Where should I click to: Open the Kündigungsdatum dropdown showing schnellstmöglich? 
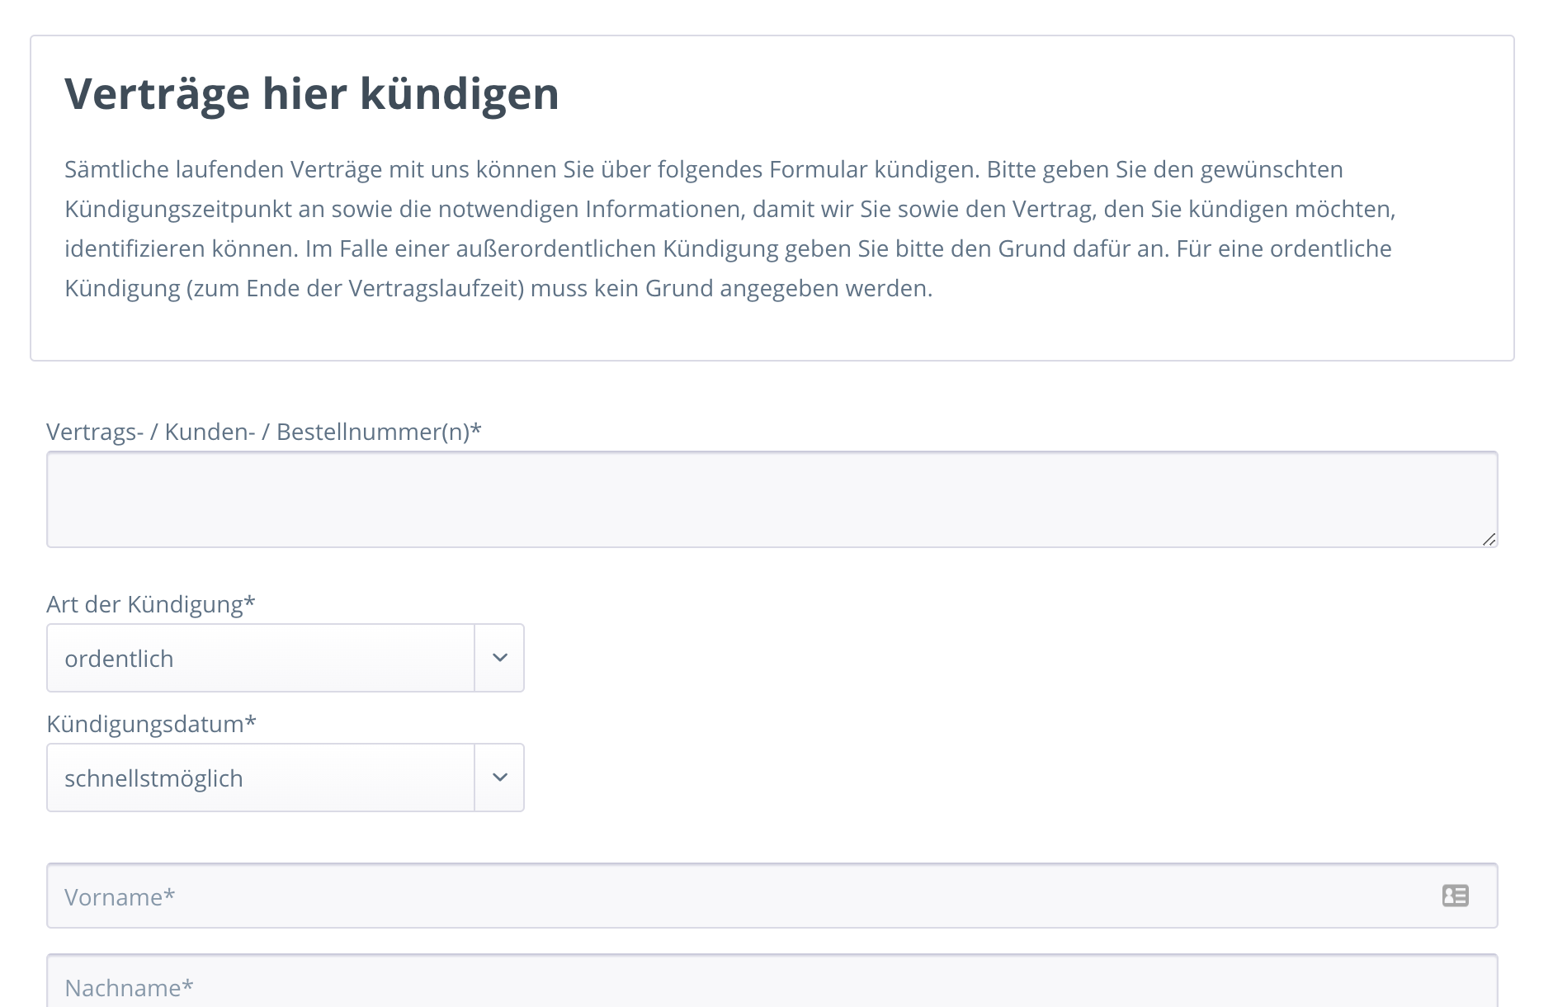pos(286,778)
